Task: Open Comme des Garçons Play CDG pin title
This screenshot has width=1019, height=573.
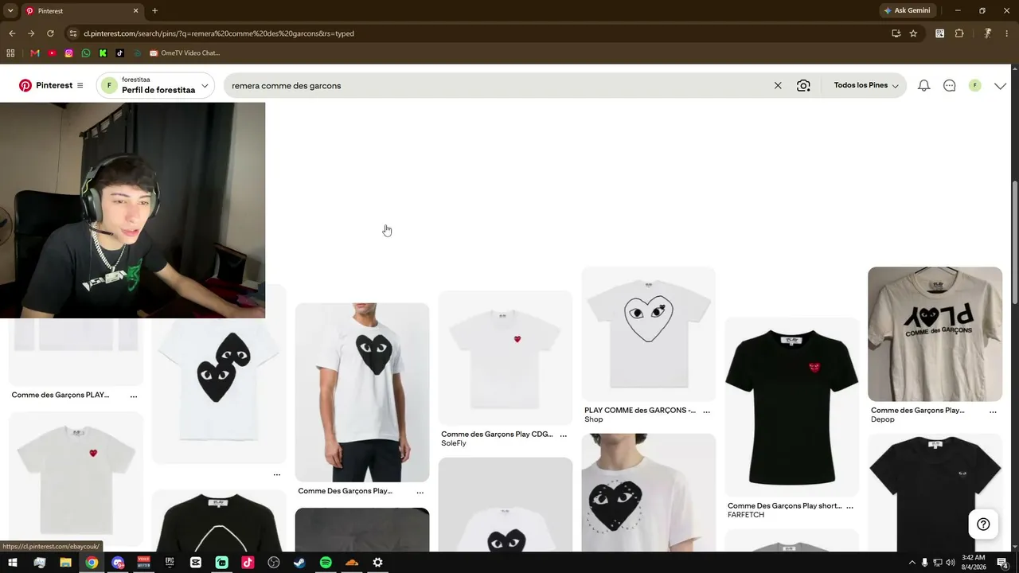Action: click(x=497, y=435)
